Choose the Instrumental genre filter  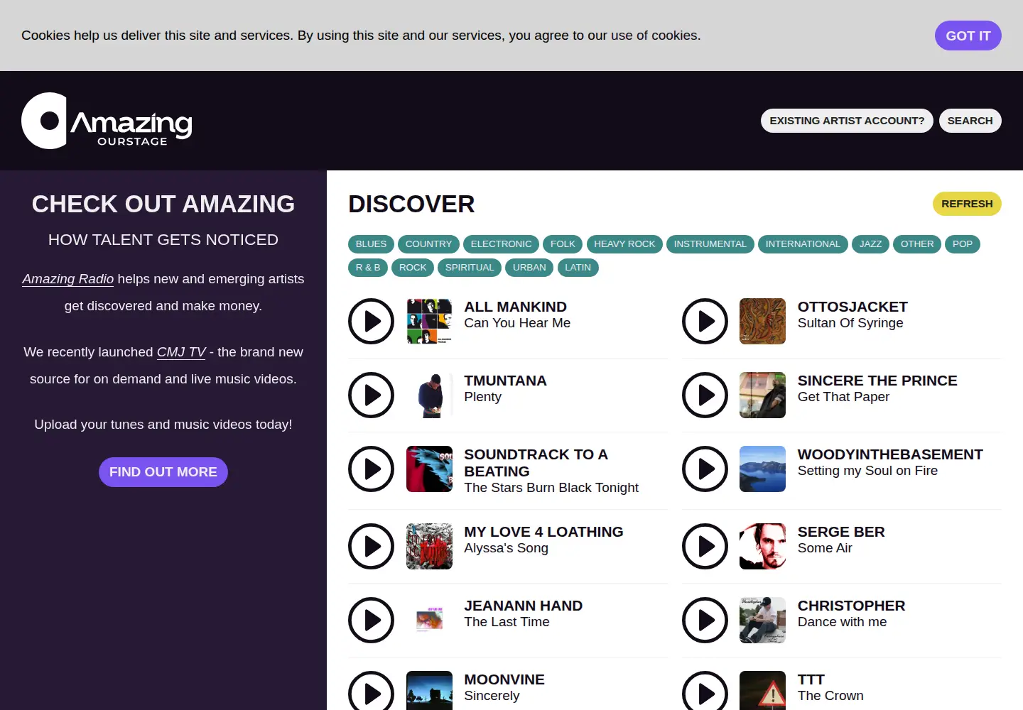(710, 244)
